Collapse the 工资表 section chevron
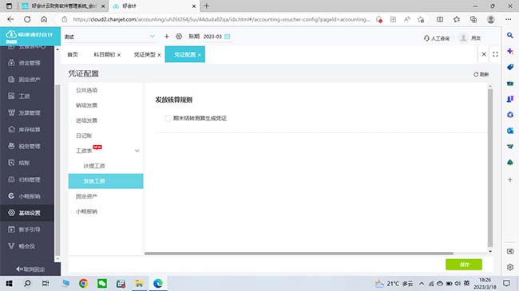This screenshot has width=519, height=291. click(137, 151)
